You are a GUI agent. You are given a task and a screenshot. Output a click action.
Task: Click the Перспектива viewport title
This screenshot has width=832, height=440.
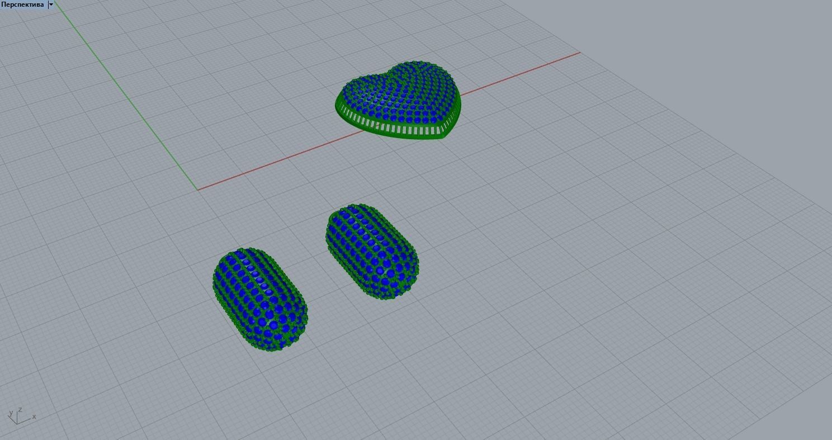click(x=22, y=4)
